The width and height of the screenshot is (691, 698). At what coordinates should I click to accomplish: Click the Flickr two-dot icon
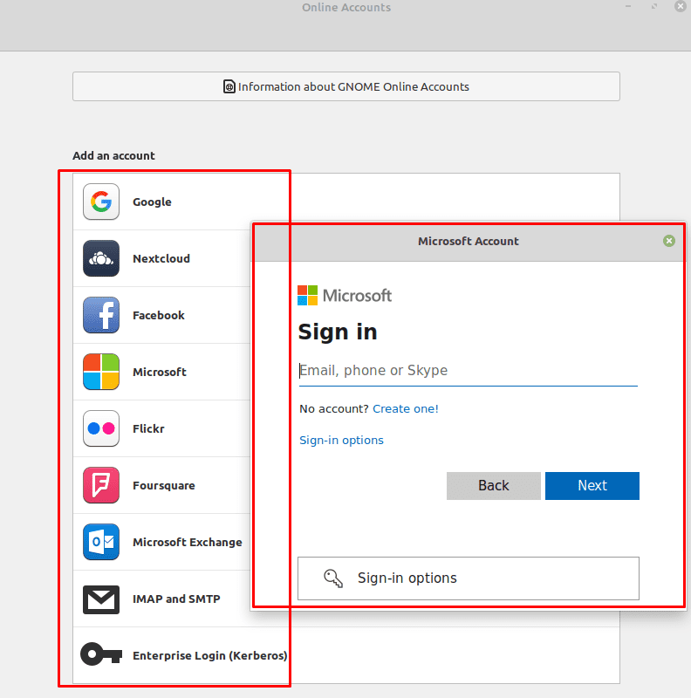[x=101, y=428]
